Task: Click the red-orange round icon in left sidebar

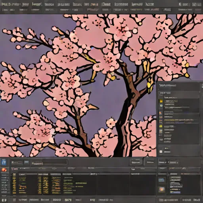Action: point(4,170)
